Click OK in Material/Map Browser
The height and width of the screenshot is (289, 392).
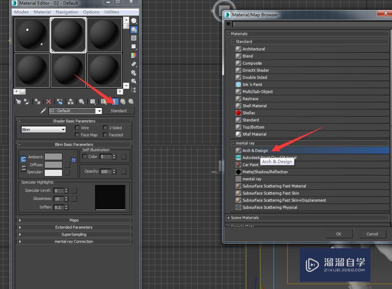(339, 234)
